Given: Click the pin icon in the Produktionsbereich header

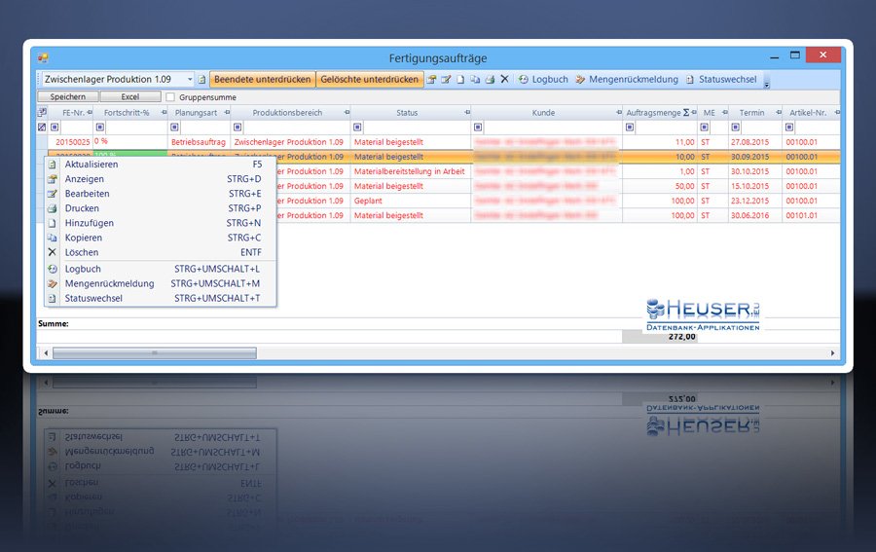Looking at the screenshot, I should [347, 112].
